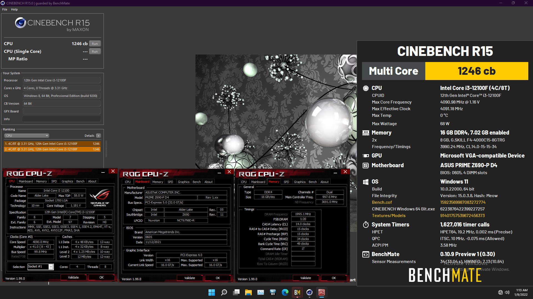The height and width of the screenshot is (299, 533).
Task: Click BenchMate Memory module section icon
Action: pyautogui.click(x=366, y=133)
